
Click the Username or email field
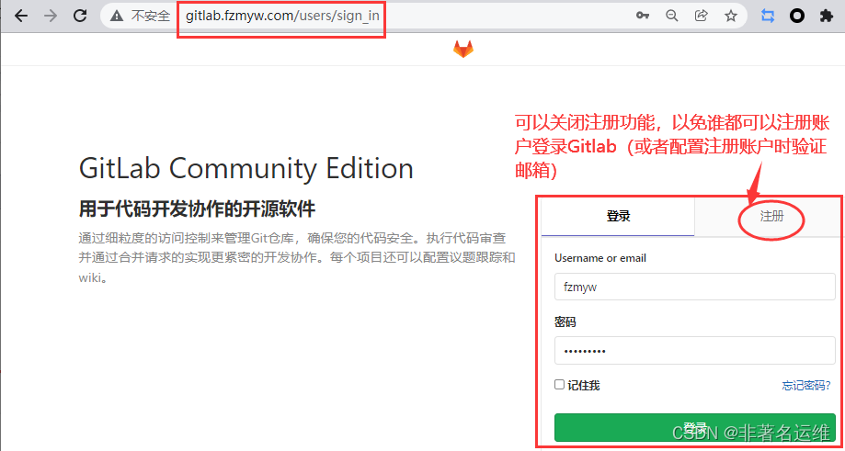coord(694,287)
